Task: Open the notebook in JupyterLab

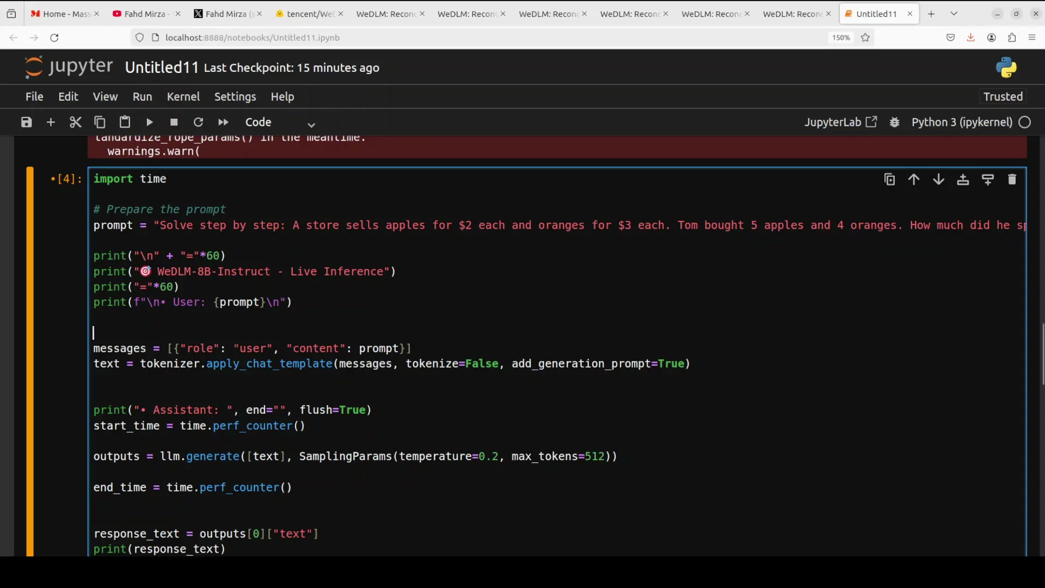Action: [840, 122]
